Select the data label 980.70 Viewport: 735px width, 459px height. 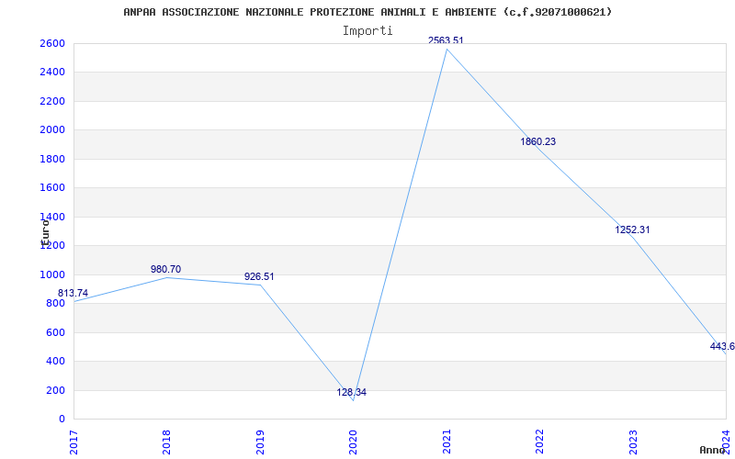point(165,269)
